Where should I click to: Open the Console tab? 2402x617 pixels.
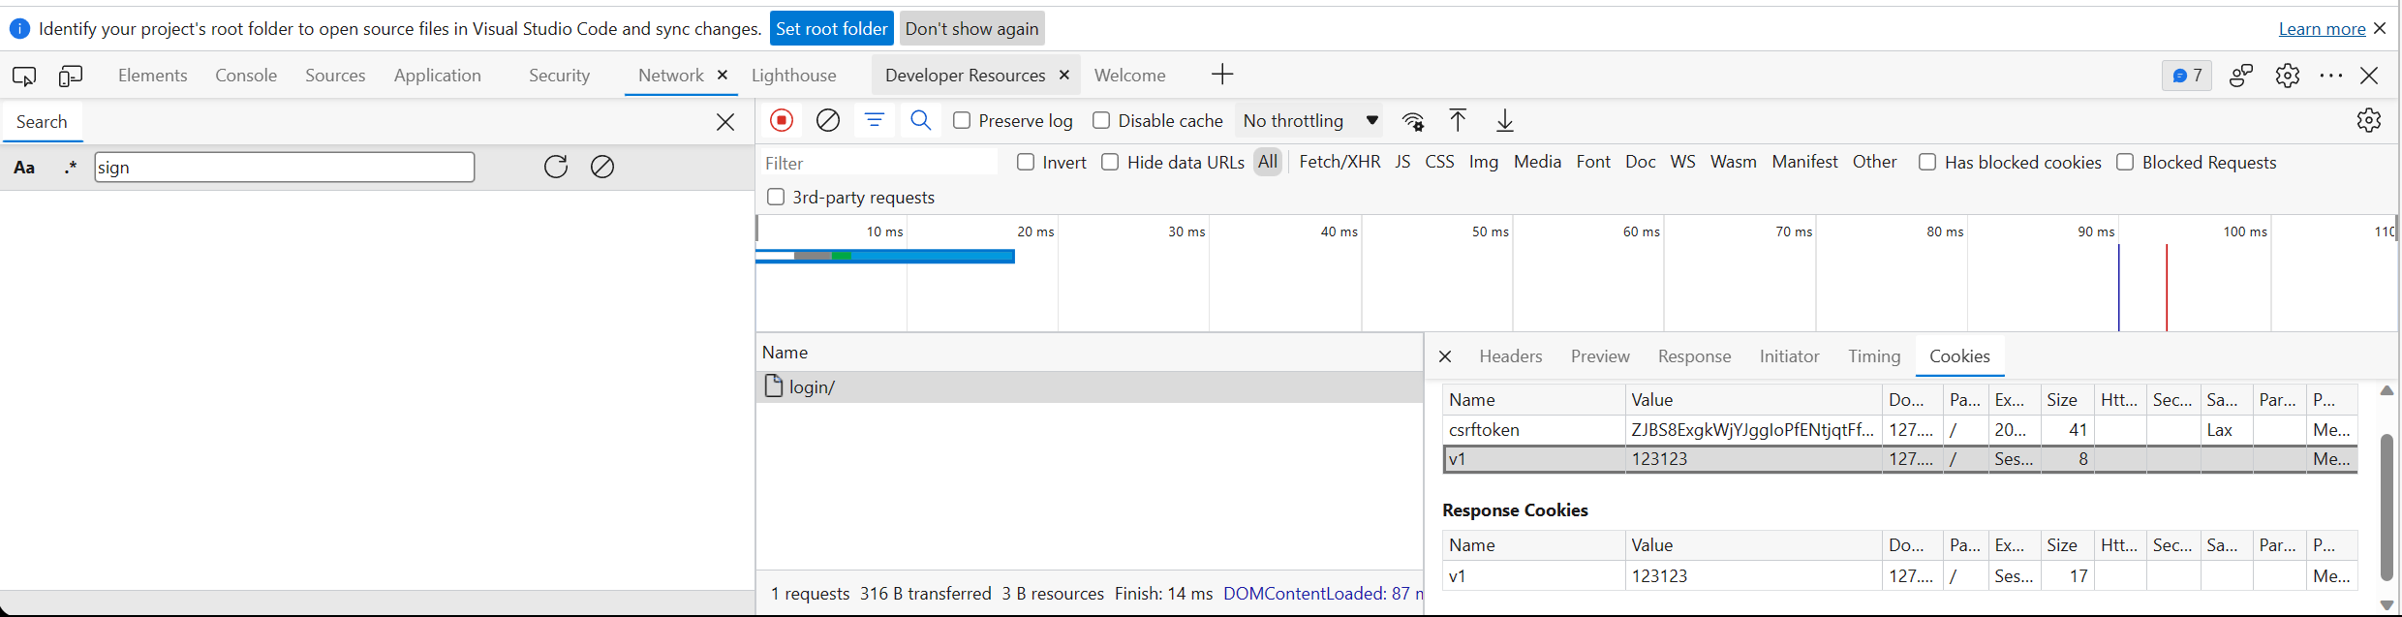point(246,76)
